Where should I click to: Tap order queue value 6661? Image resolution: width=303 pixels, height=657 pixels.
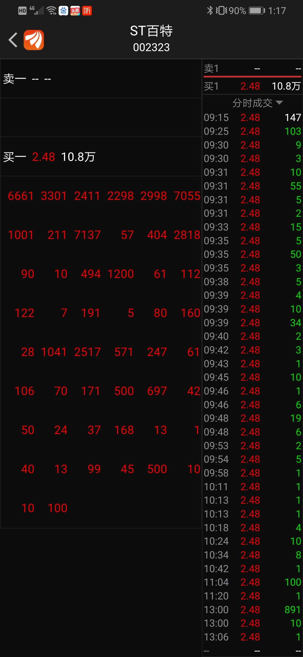(21, 196)
